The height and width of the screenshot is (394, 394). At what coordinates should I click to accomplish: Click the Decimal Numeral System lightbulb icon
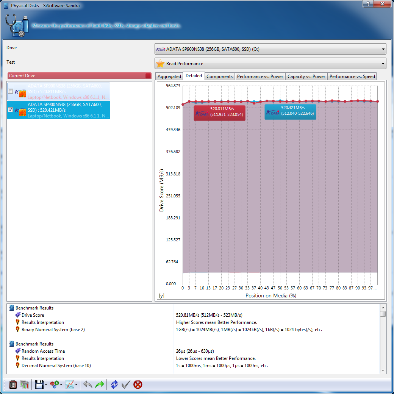click(x=17, y=365)
